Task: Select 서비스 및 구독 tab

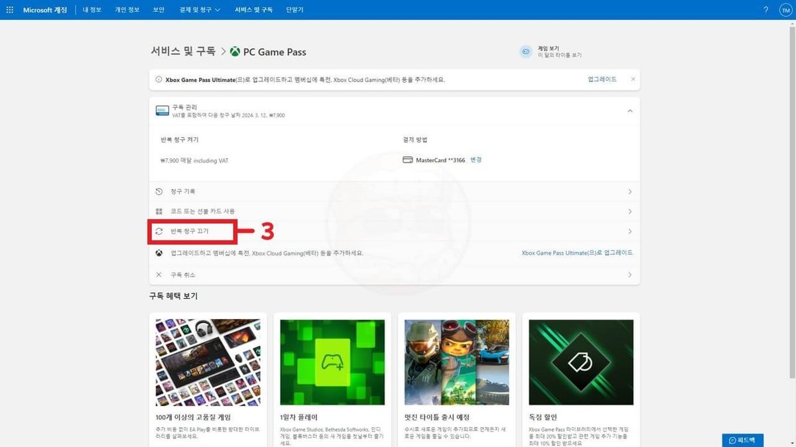Action: click(x=253, y=10)
